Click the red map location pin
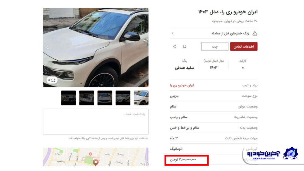 [x=95, y=162]
